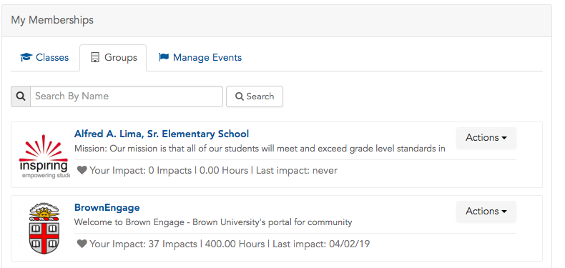
Task: Click the caret arrow on BrownEngage Actions
Action: [x=504, y=212]
